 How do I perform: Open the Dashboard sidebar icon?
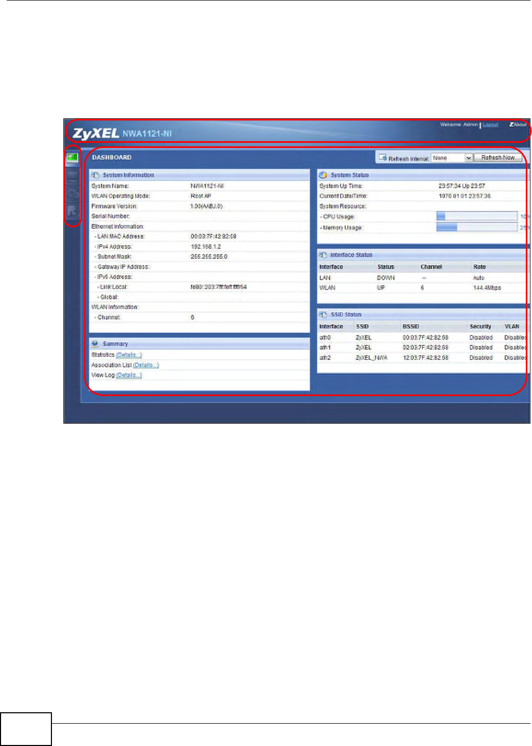tap(72, 157)
